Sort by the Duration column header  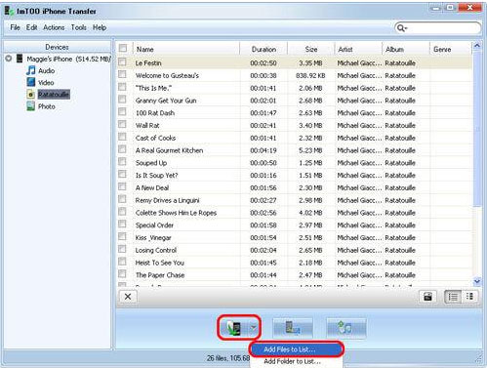coord(264,49)
